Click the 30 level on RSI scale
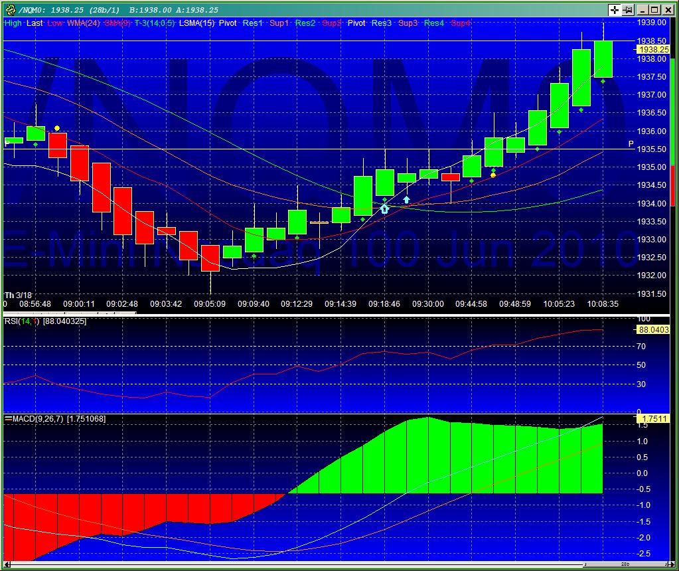The width and height of the screenshot is (679, 571). 641,384
